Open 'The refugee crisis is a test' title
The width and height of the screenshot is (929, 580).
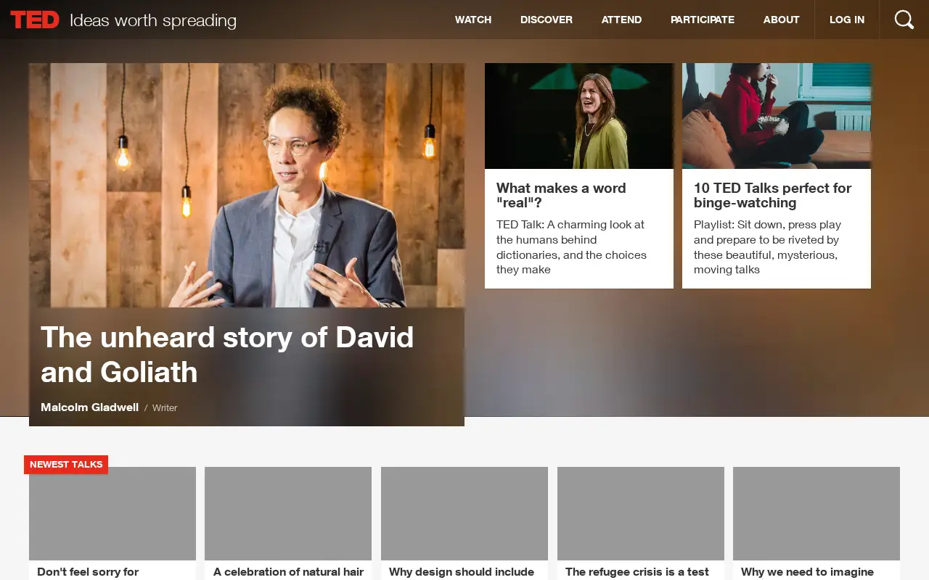pos(637,572)
